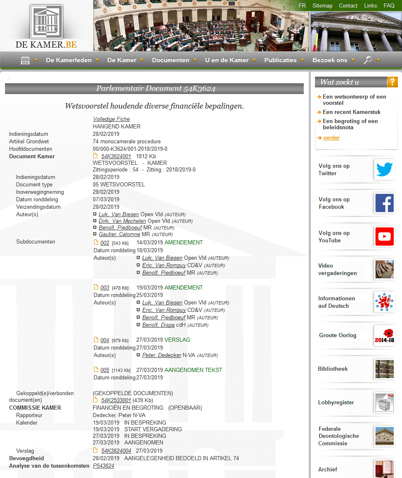Open the Facebook icon in sidebar
Viewport: 402px width, 478px height.
384,203
